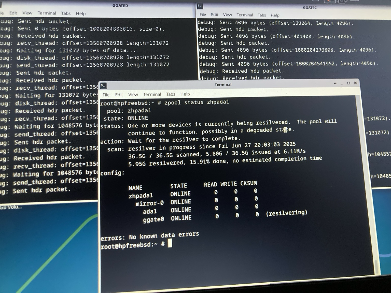391x293 pixels.
Task: Open the Tabs menu in the front Terminal window
Action: point(171,94)
